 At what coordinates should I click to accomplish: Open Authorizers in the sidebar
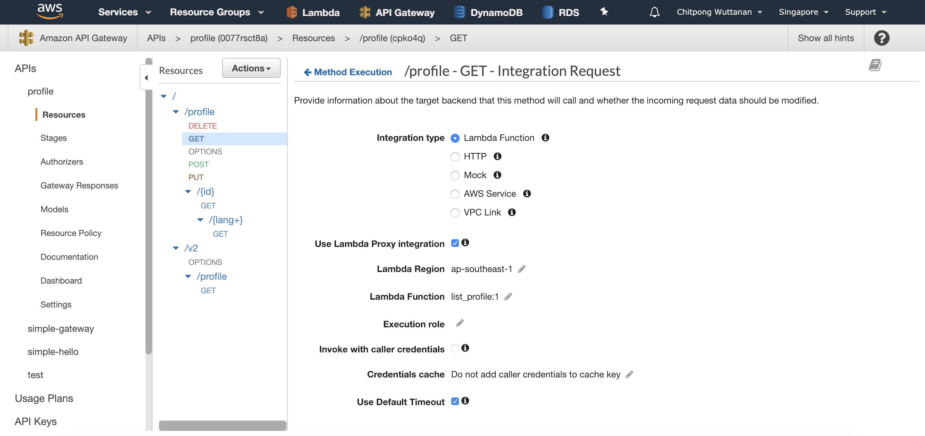point(62,162)
